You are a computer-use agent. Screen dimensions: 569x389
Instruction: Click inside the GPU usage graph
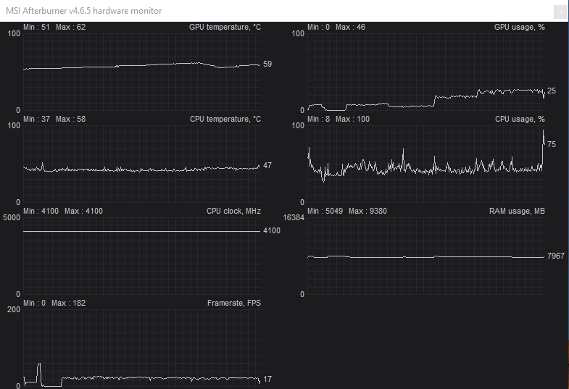coord(425,72)
